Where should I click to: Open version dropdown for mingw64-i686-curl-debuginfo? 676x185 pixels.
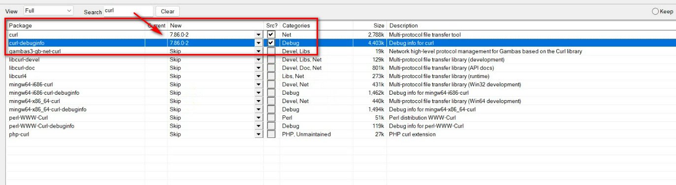coord(258,93)
